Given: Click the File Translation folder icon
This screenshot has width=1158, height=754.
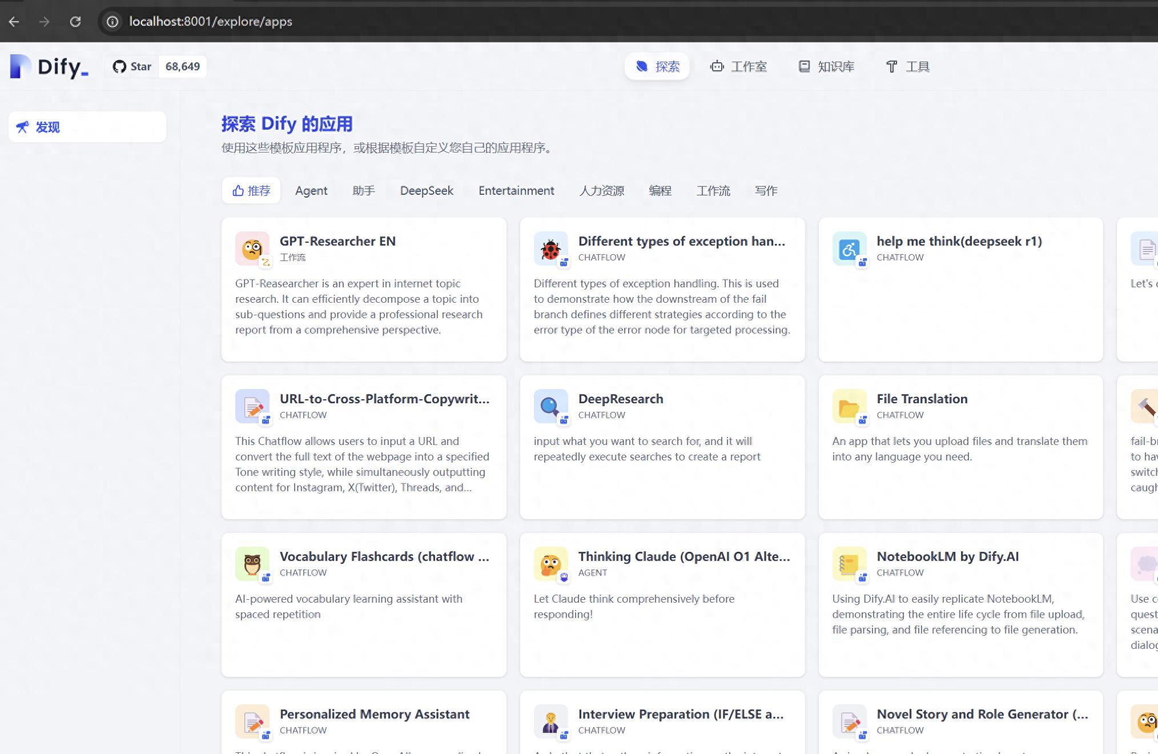Looking at the screenshot, I should coord(849,406).
